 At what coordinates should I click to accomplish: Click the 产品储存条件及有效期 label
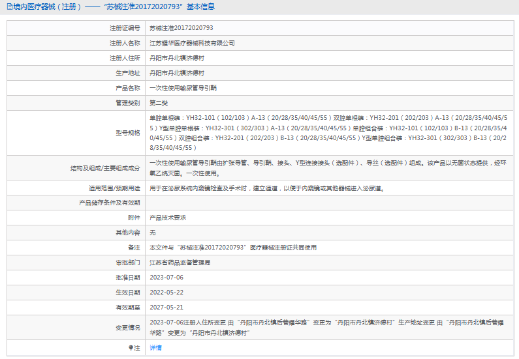[x=110, y=203]
